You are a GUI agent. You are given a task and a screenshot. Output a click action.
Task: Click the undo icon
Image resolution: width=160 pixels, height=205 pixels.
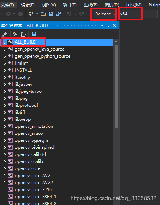click(x=69, y=14)
